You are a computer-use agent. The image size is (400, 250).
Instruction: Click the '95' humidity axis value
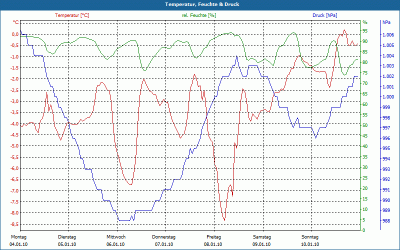point(365,31)
